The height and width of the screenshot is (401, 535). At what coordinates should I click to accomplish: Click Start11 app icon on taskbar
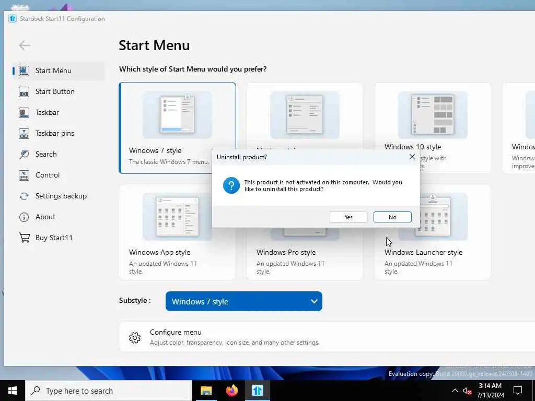coord(257,391)
